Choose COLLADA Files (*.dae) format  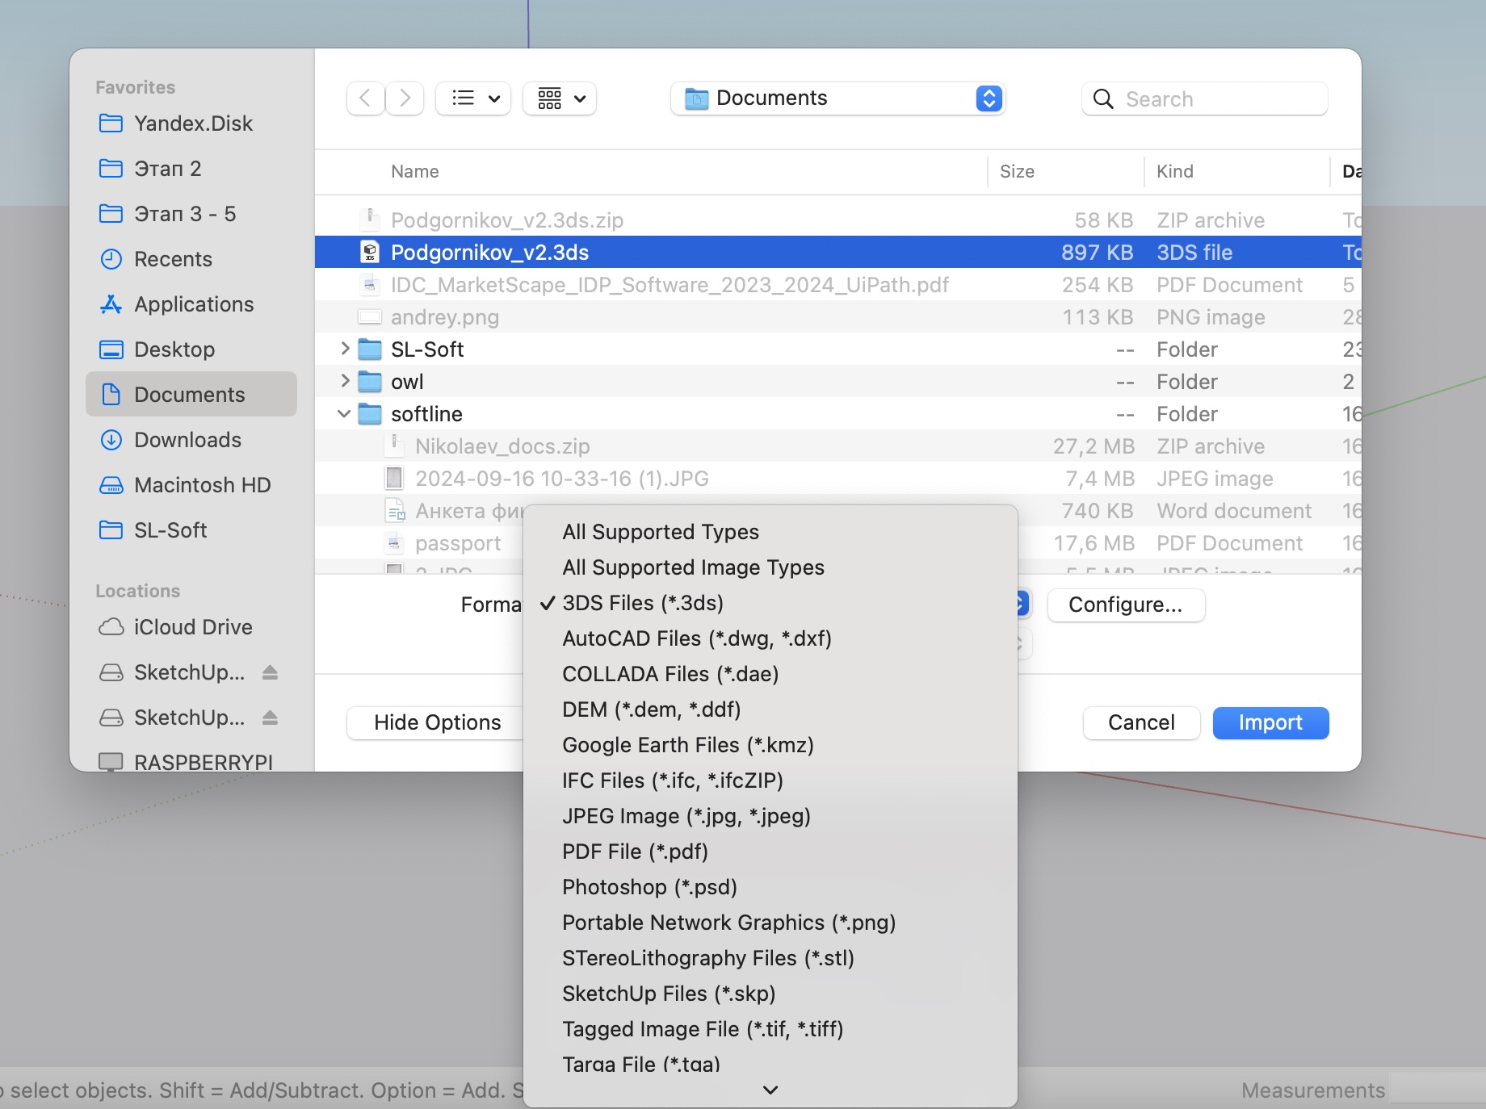[x=670, y=674]
